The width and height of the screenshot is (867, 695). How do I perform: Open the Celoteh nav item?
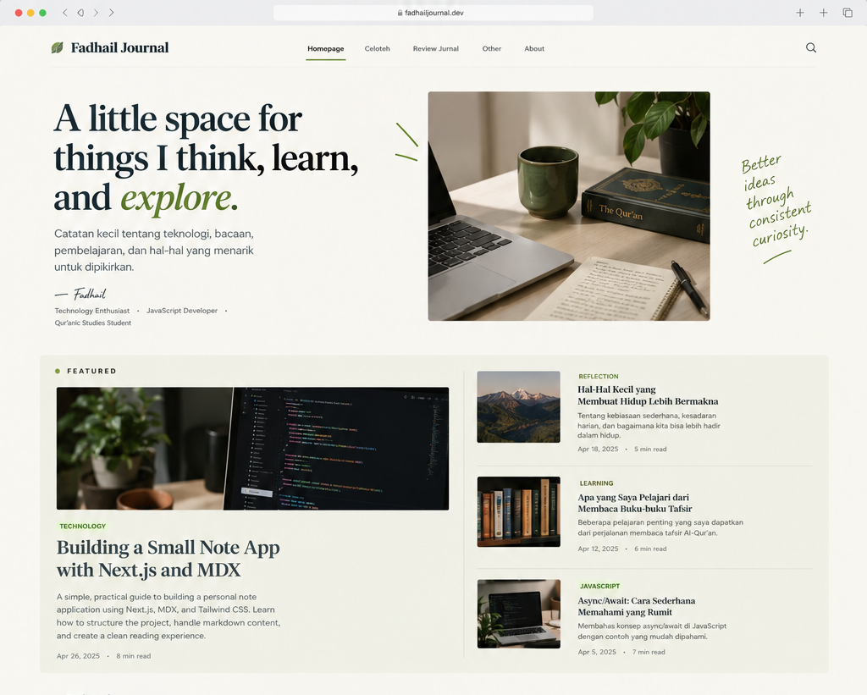click(377, 48)
